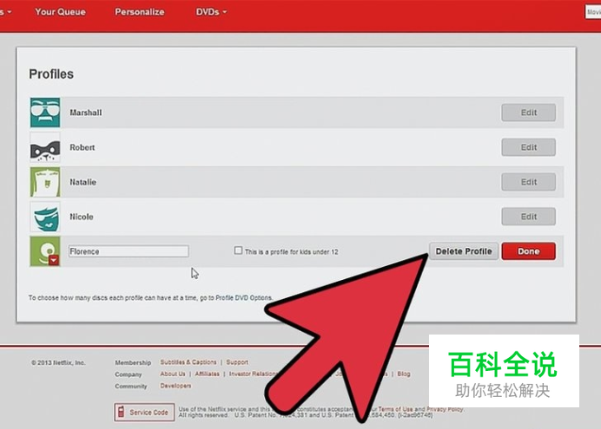The height and width of the screenshot is (429, 601).
Task: Click the Robert profile name
Action: [82, 147]
